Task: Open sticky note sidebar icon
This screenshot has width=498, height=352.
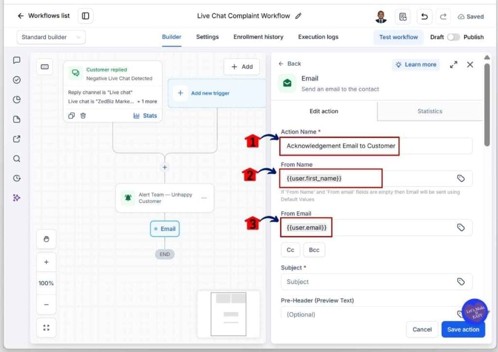Action: point(17,119)
